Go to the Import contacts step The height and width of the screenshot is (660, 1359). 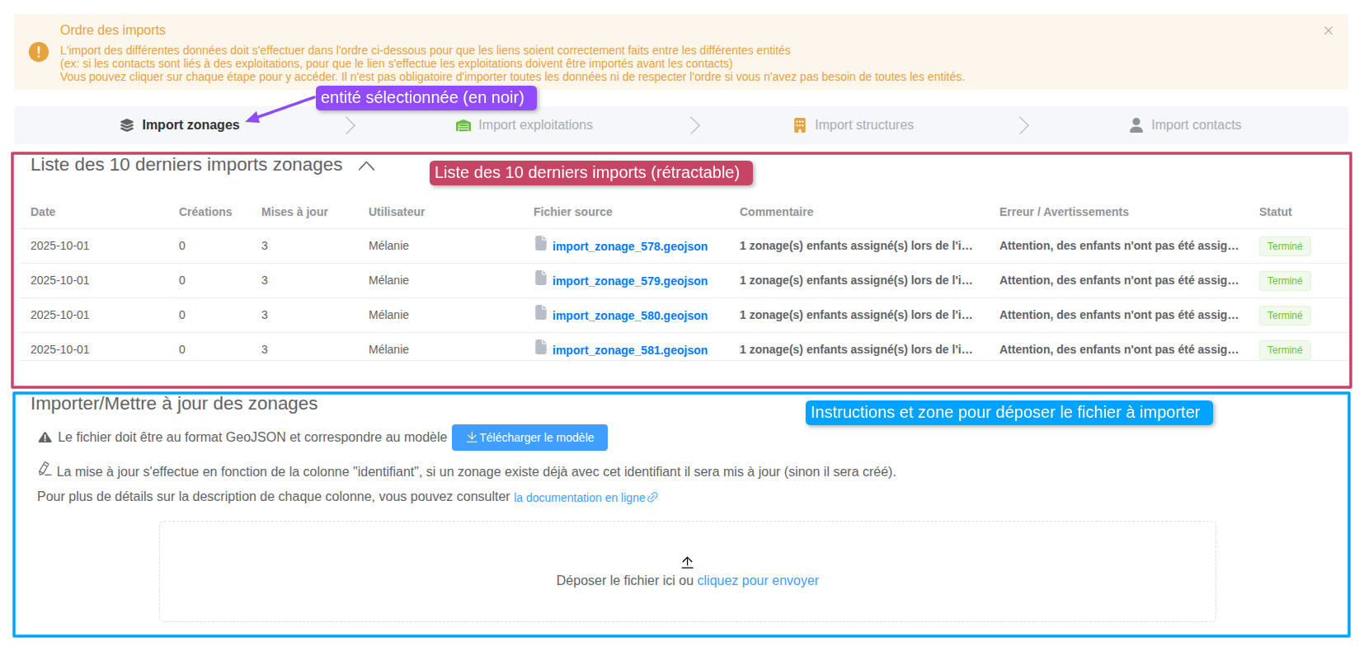coord(1196,125)
